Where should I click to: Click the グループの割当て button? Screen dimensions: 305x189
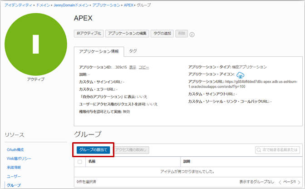[93, 149]
